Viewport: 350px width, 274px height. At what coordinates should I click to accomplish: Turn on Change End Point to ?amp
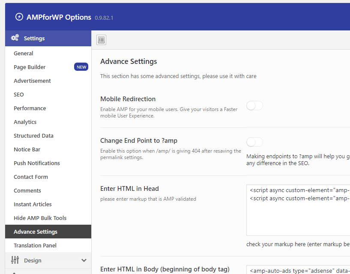(x=254, y=142)
